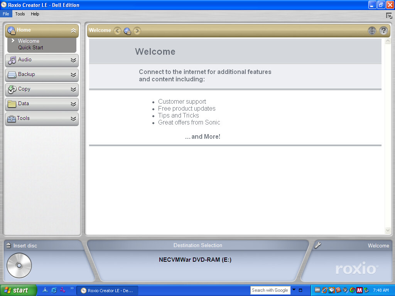Expand the Data section chevron
This screenshot has height=296, width=395.
[73, 104]
